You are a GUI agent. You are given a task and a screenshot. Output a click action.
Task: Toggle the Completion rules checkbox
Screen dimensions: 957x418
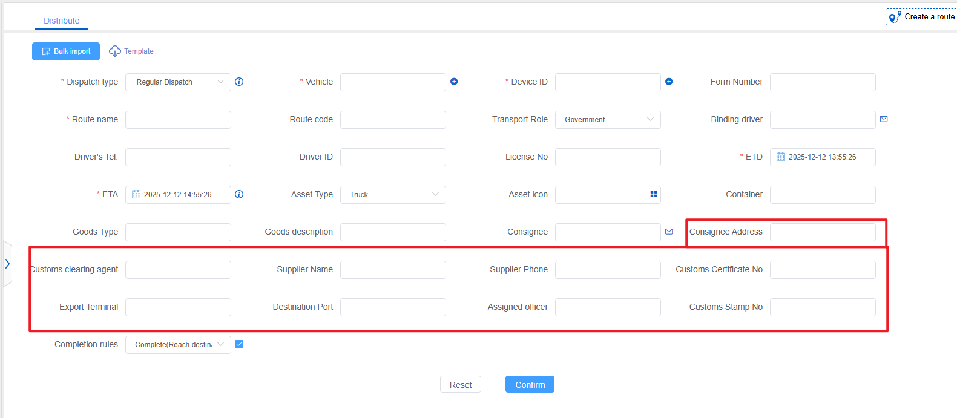(x=239, y=344)
